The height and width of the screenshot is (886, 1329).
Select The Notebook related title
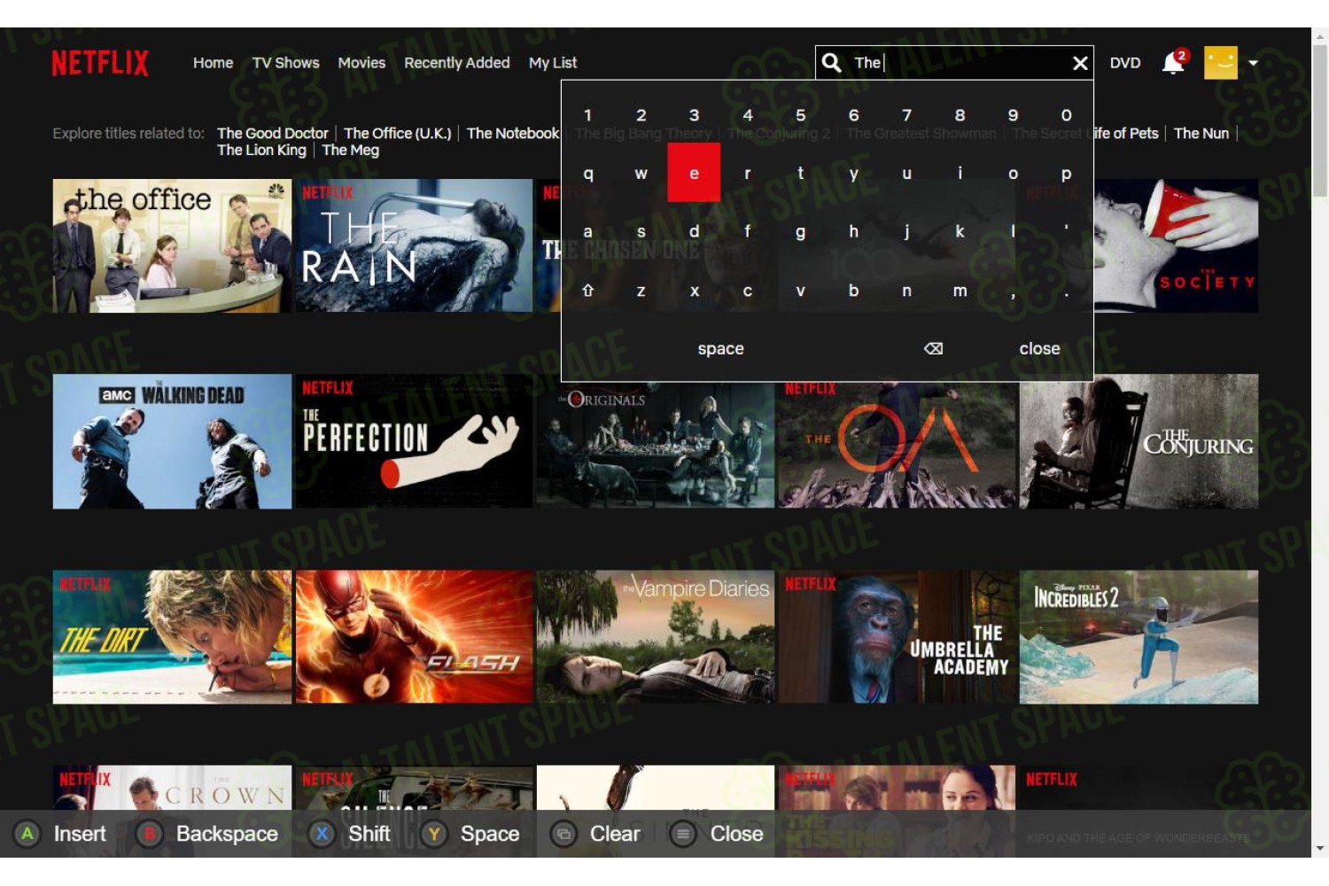[513, 133]
